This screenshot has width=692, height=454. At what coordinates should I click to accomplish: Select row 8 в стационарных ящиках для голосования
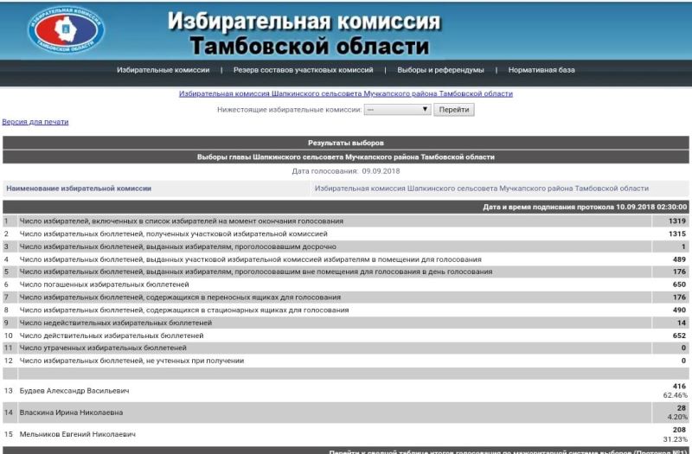coord(345,310)
